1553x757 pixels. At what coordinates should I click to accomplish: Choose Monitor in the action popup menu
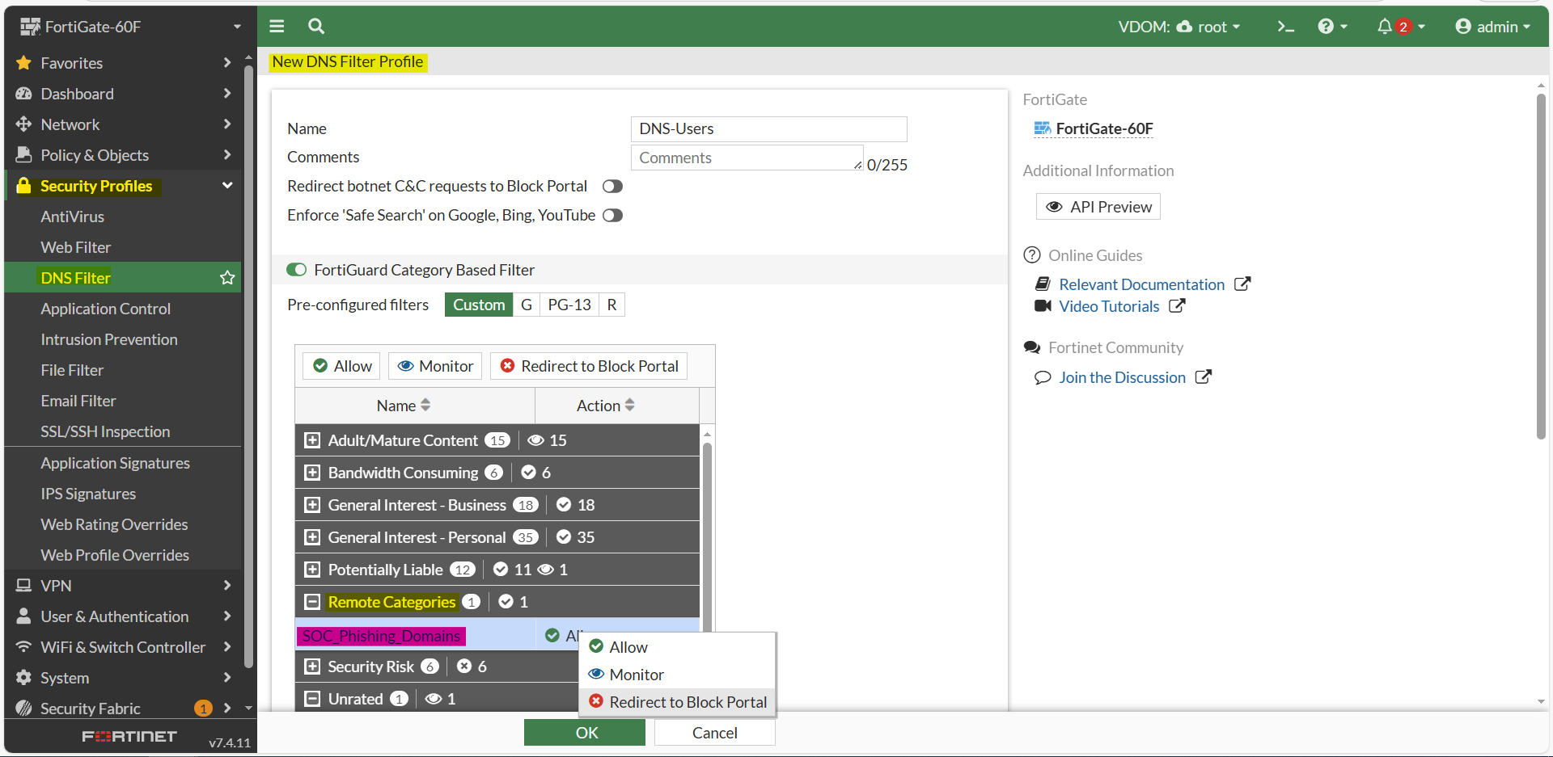pyautogui.click(x=678, y=675)
